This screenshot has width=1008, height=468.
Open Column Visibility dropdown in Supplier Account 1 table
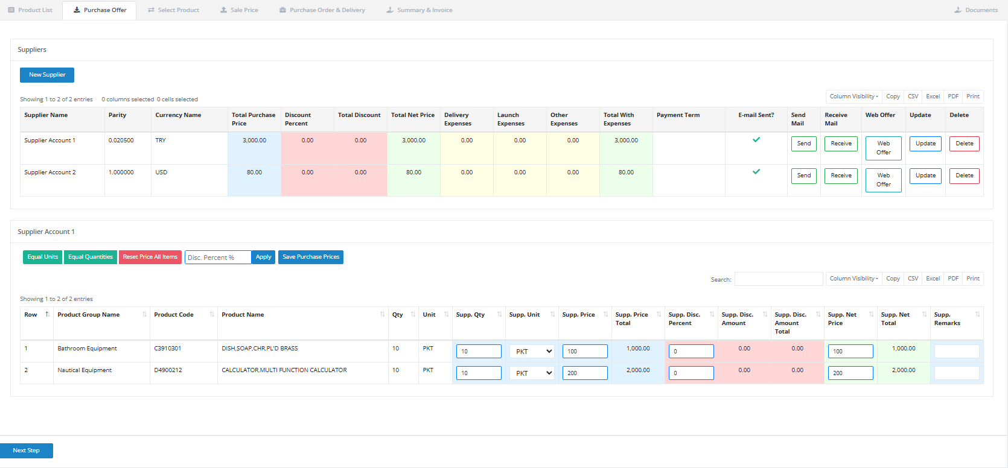point(853,279)
